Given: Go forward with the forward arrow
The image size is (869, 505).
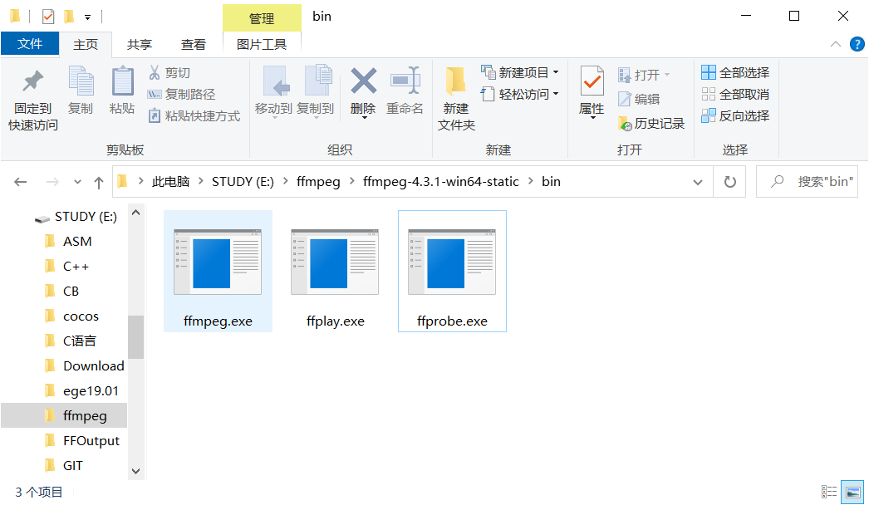Looking at the screenshot, I should [52, 182].
